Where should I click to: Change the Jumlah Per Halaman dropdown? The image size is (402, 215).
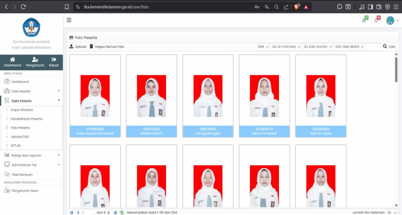pos(392,212)
